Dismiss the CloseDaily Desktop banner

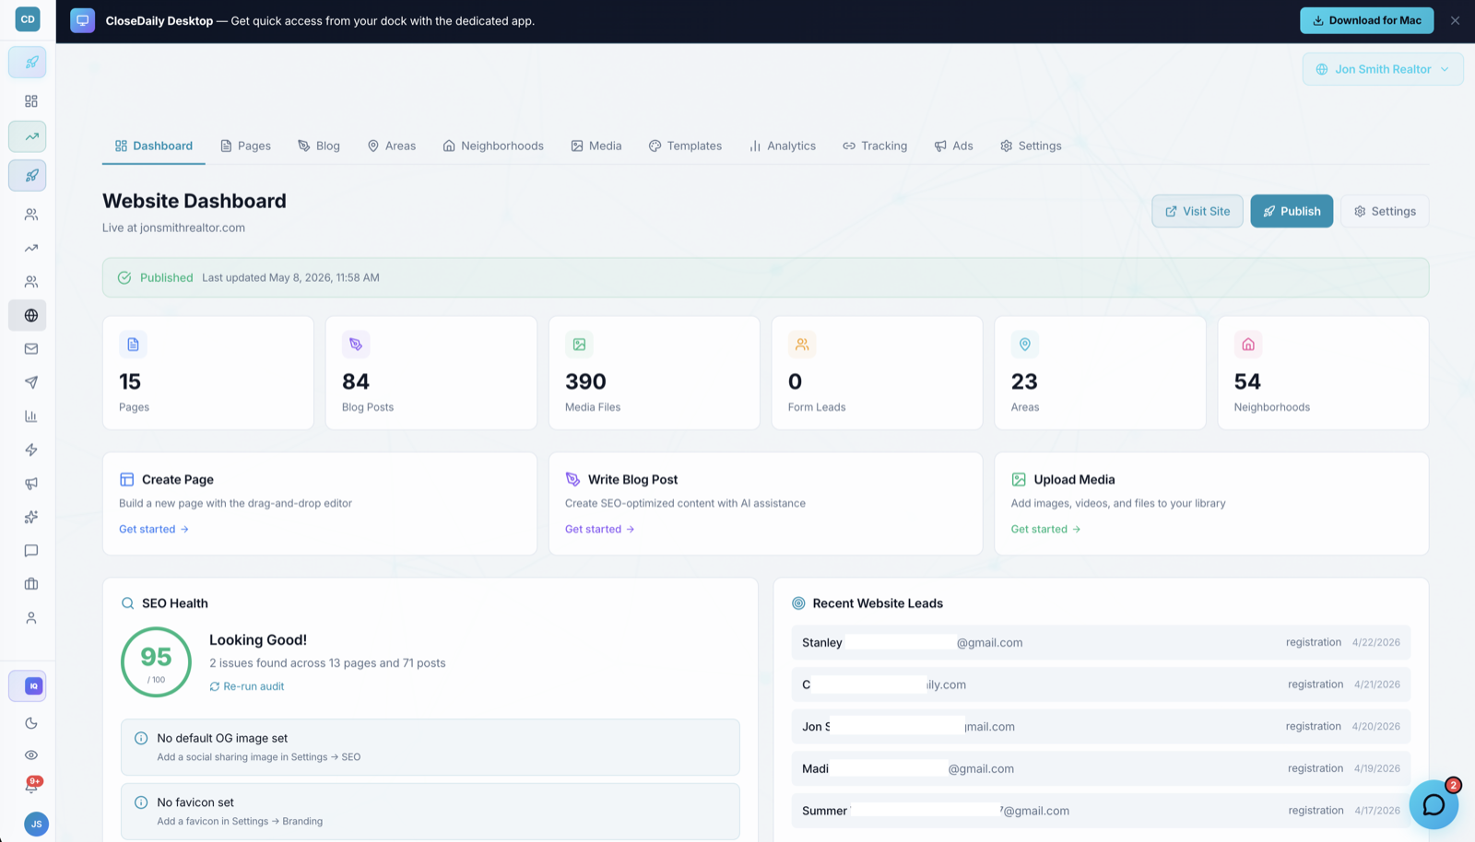pos(1455,20)
